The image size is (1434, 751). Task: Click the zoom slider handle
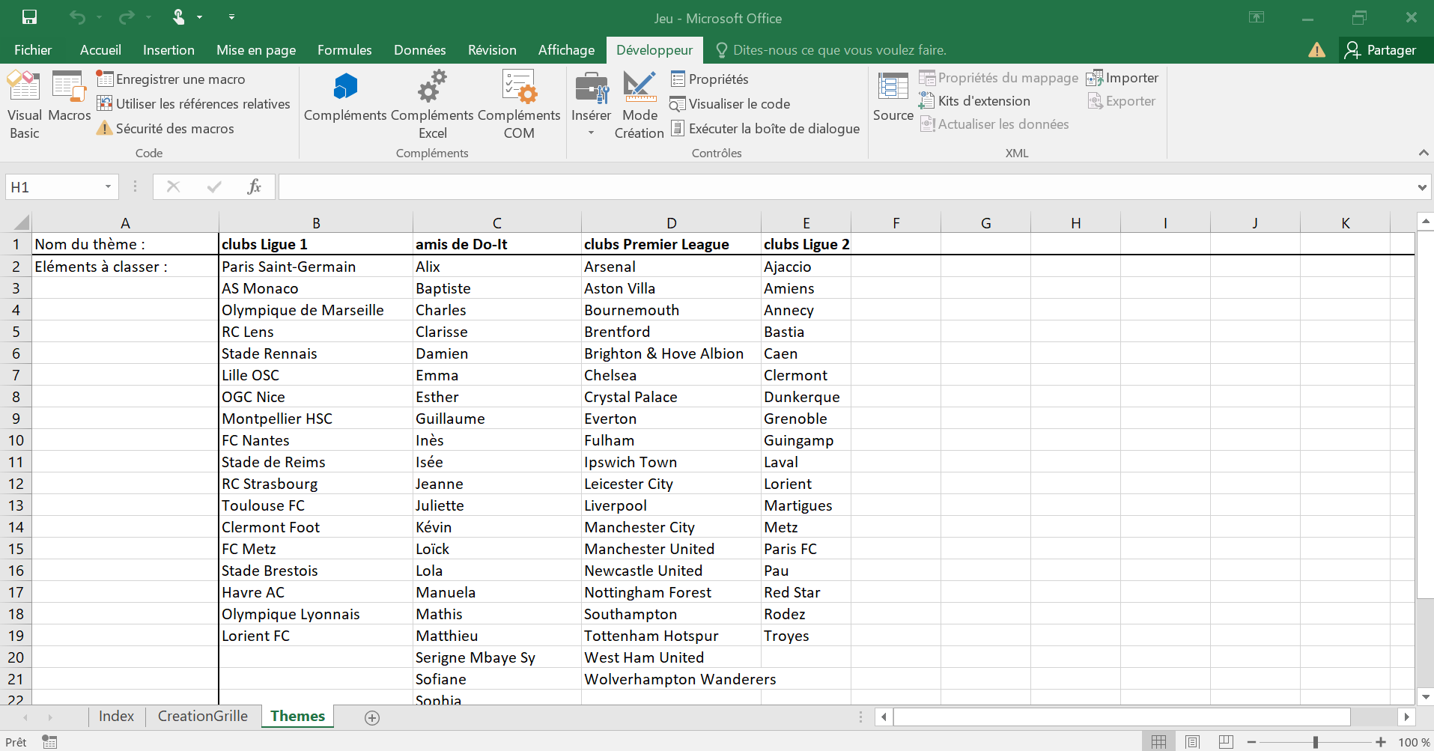tap(1315, 742)
